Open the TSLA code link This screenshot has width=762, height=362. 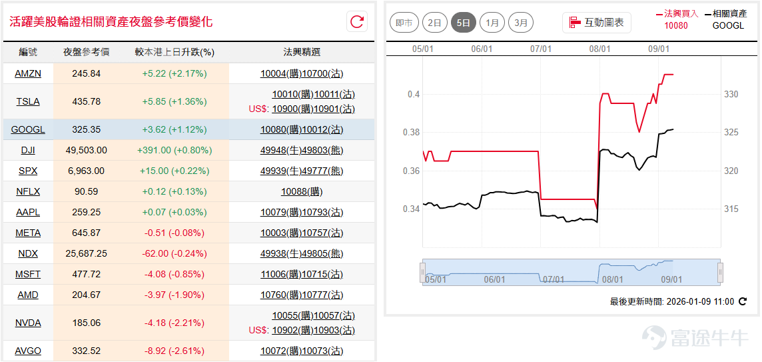28,102
